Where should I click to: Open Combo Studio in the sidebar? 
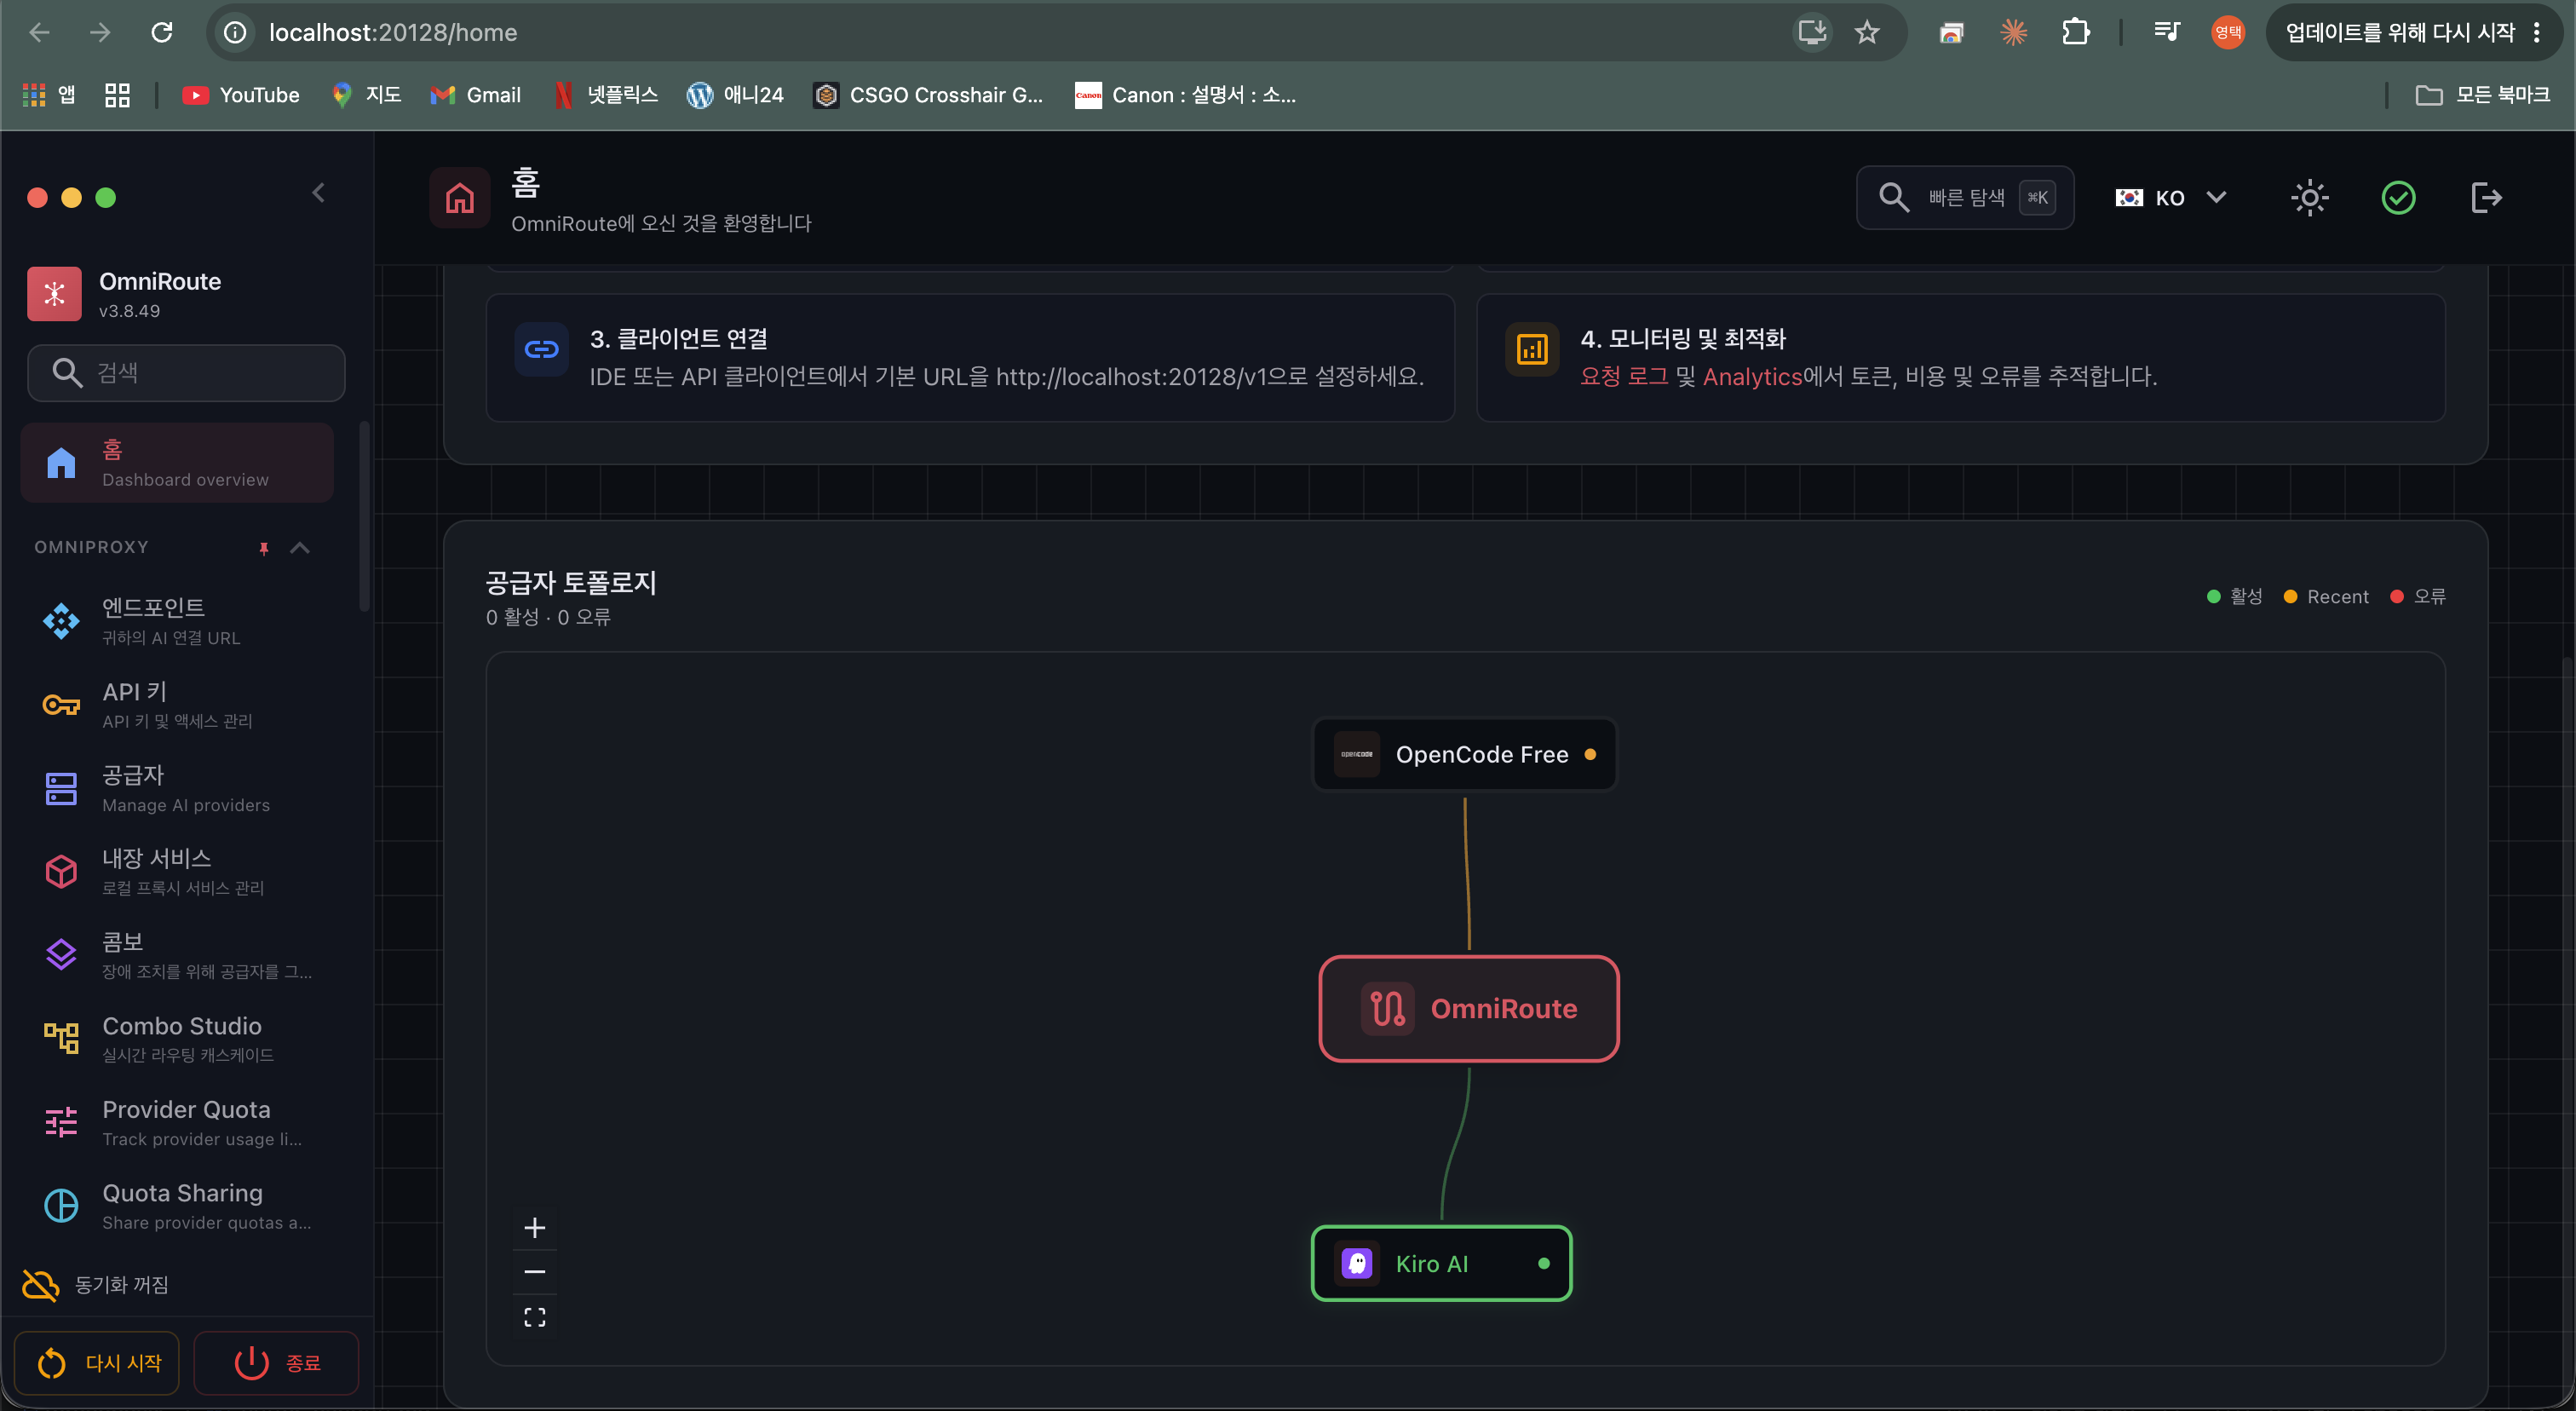pos(177,1039)
